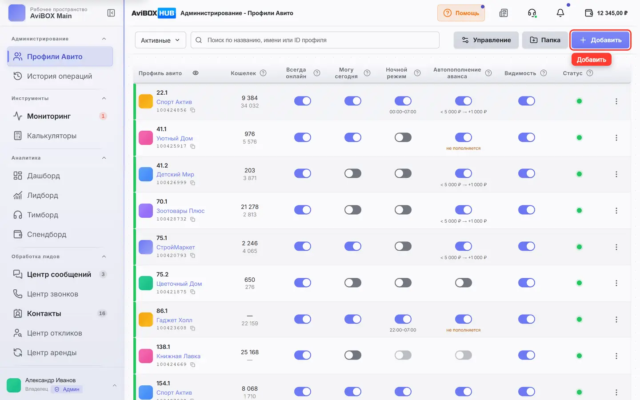Collapse the Администрирование sidebar section

(104, 39)
